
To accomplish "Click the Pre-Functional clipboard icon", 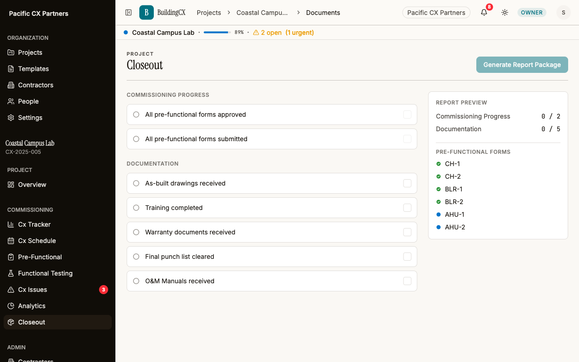I will (11, 257).
